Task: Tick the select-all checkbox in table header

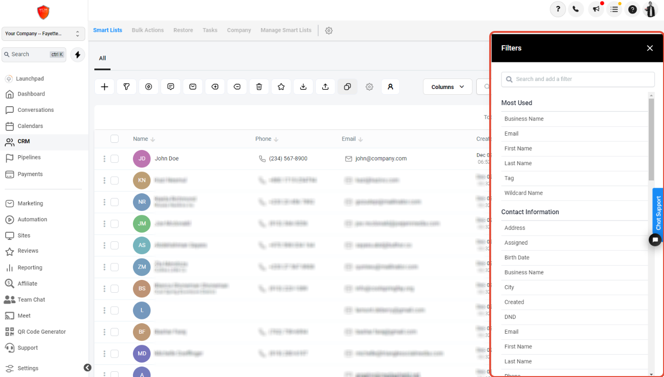Action: [114, 139]
